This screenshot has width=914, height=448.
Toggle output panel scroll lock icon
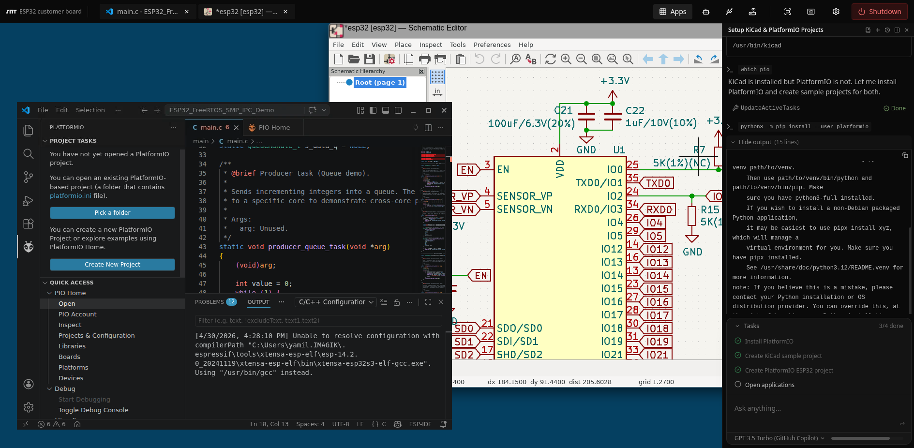coord(397,302)
